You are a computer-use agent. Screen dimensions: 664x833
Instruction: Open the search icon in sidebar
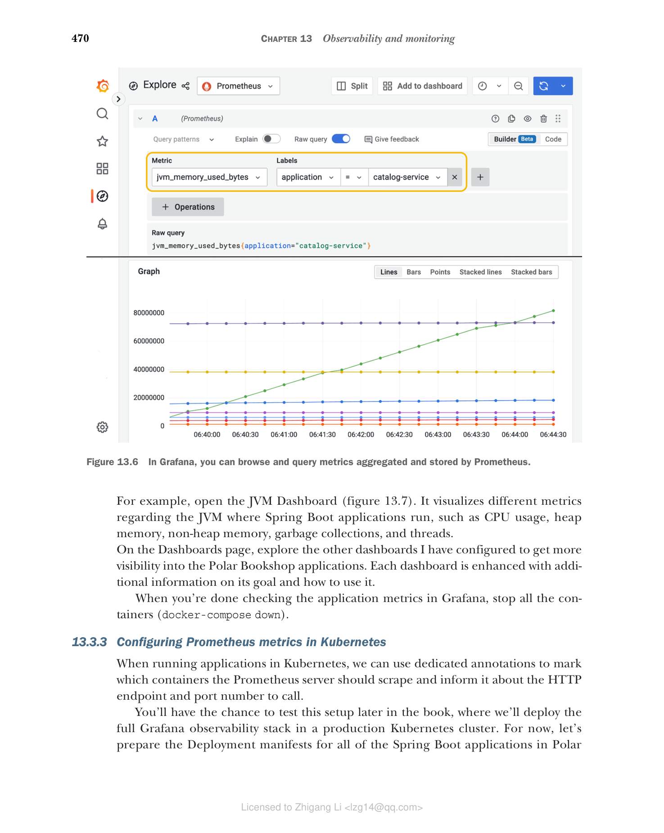pyautogui.click(x=103, y=113)
